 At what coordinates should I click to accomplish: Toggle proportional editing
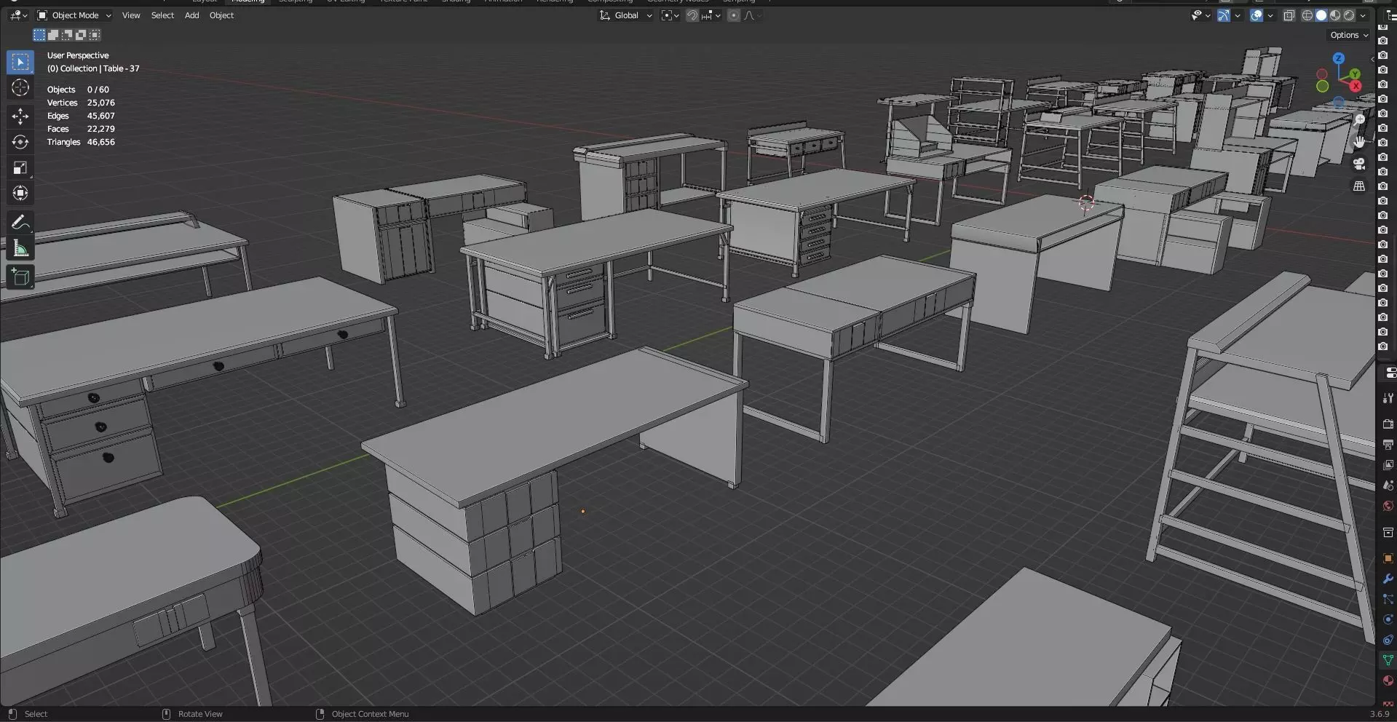pos(734,15)
